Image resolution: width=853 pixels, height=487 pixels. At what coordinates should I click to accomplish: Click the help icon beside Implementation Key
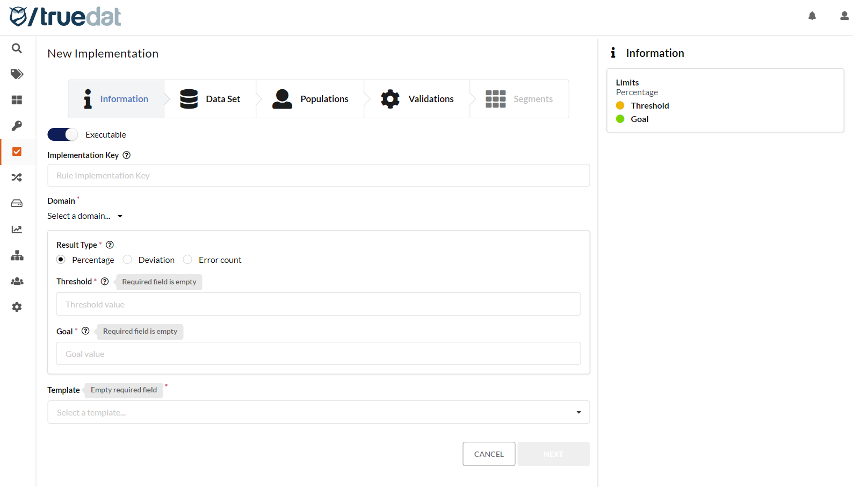(x=127, y=155)
